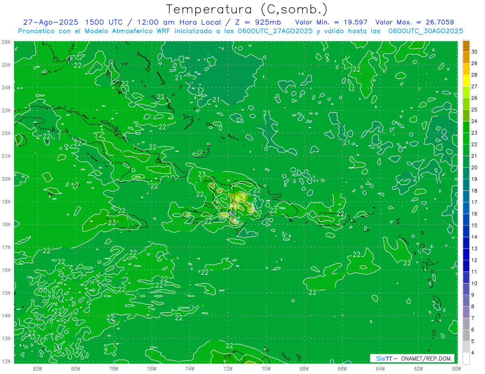Pick the gold swatch between 28 and 29
Viewport: 485px width, 374px height.
(466, 69)
